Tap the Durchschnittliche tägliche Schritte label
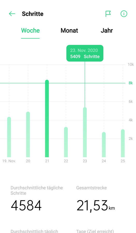 [37, 190]
